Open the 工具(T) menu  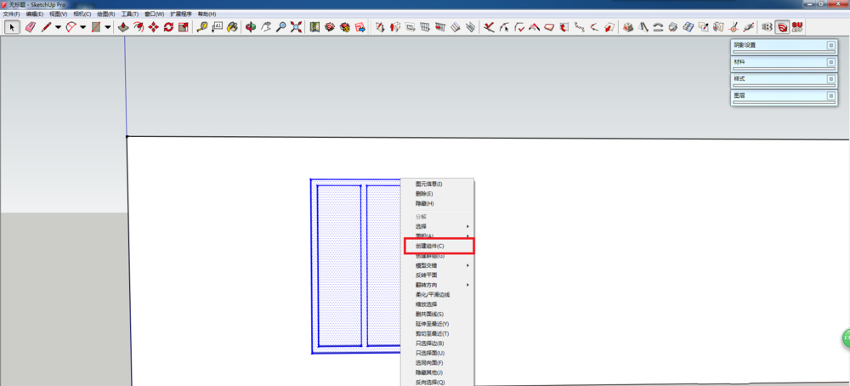tap(129, 14)
